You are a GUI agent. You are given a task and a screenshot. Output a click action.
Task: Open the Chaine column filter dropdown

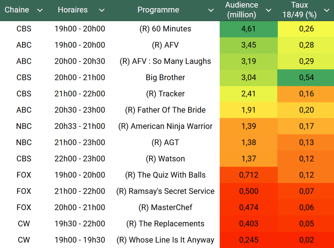click(x=40, y=10)
